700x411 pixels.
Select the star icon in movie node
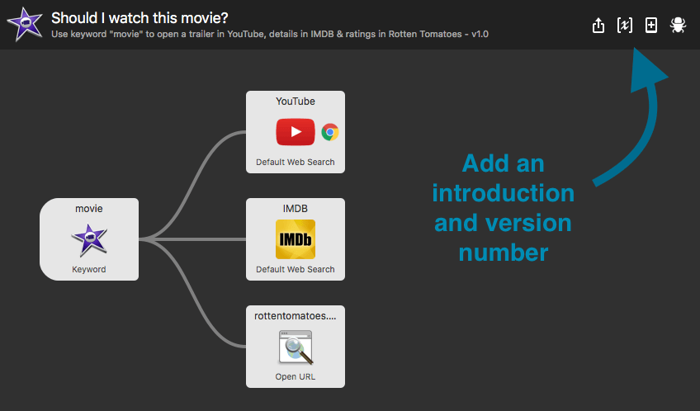point(89,240)
